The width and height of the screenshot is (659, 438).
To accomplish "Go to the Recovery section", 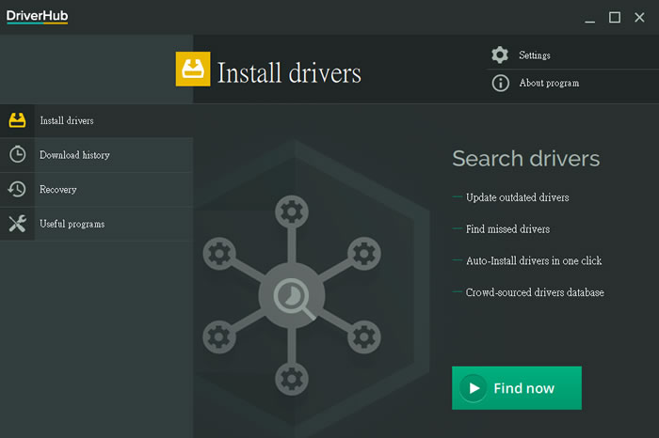I will click(x=57, y=190).
